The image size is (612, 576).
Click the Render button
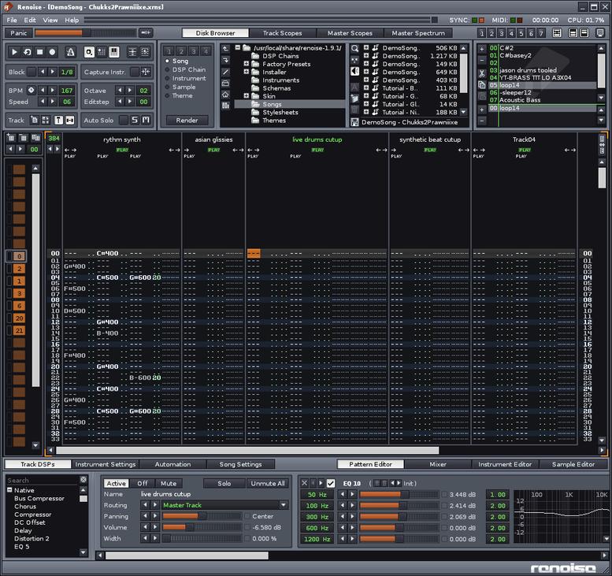pos(187,121)
